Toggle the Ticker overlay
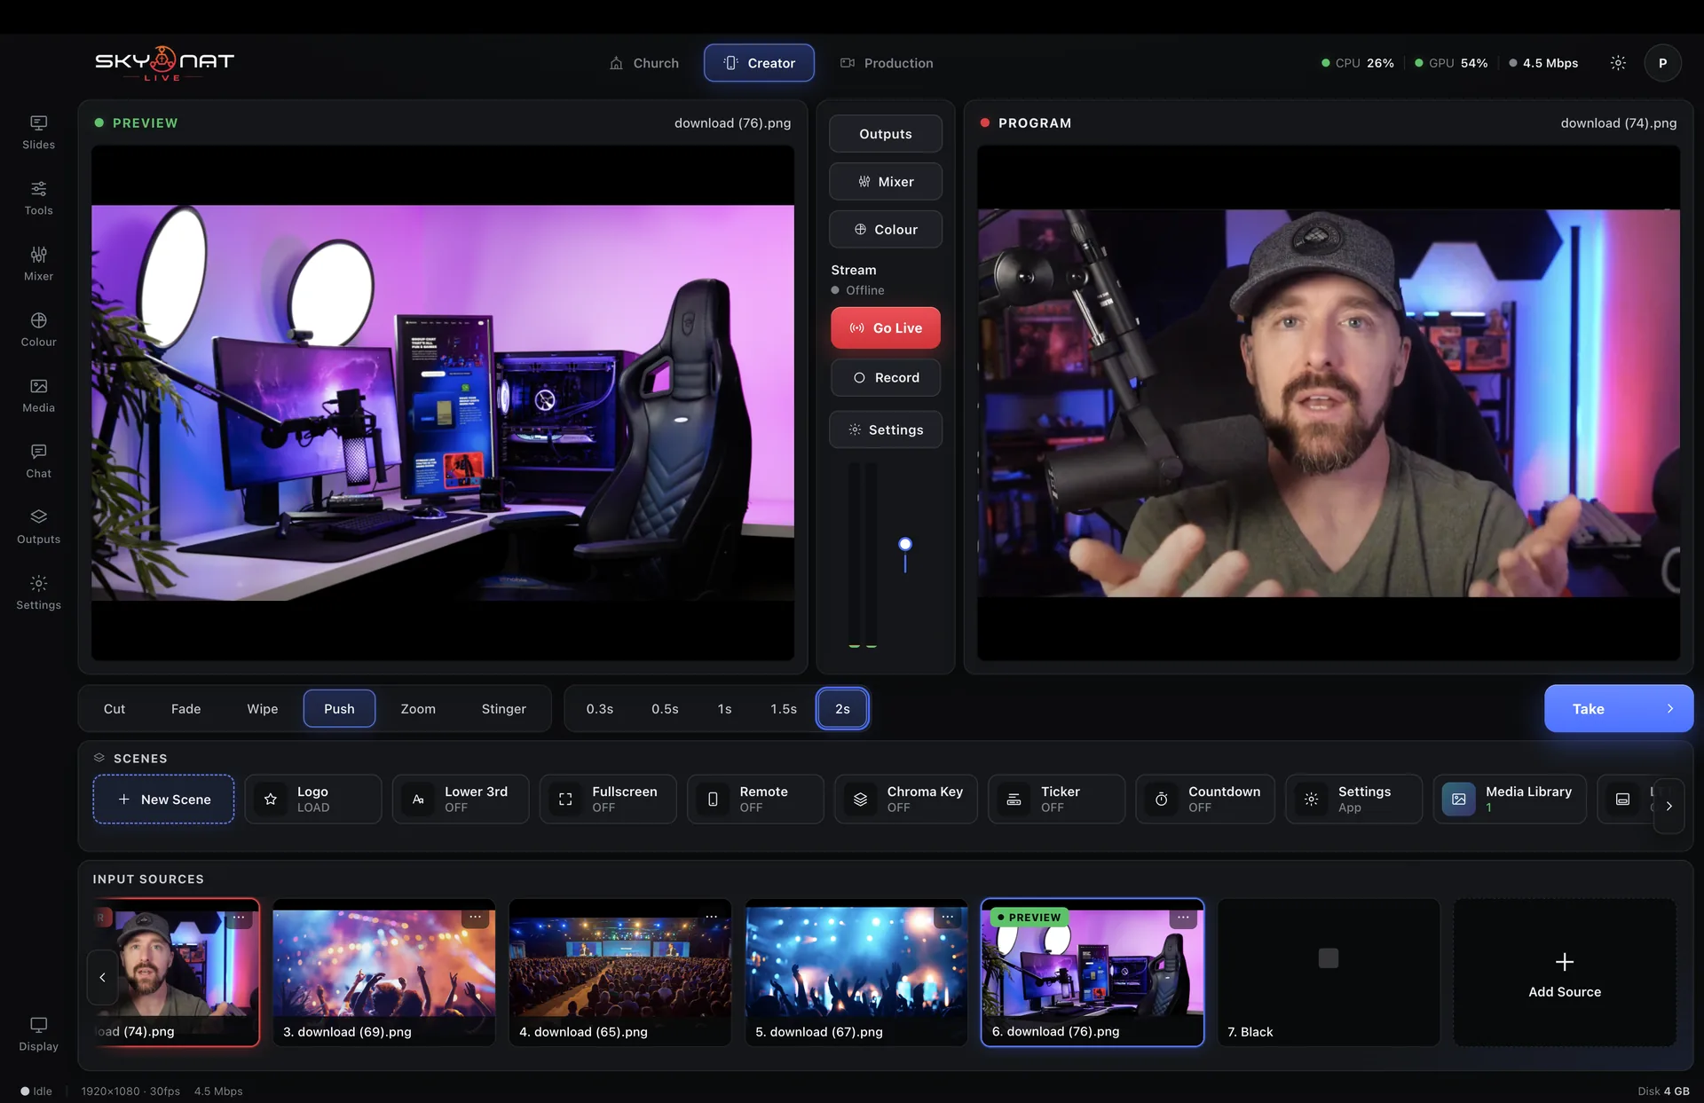Screen dimensions: 1704x1103 click(x=1056, y=799)
